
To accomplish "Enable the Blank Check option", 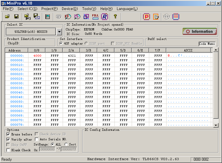I will point(8,150).
